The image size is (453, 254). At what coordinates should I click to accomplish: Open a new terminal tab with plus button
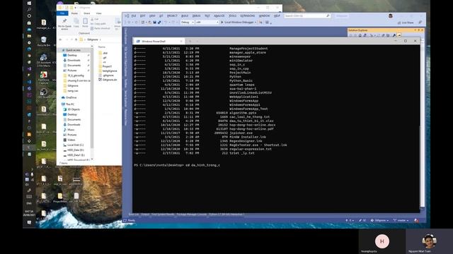tap(190, 41)
